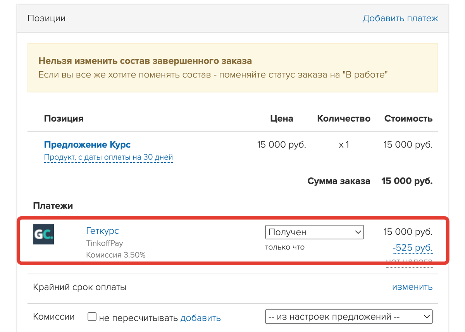This screenshot has width=465, height=332.
Task: Click the только что timestamp
Action: (x=285, y=247)
